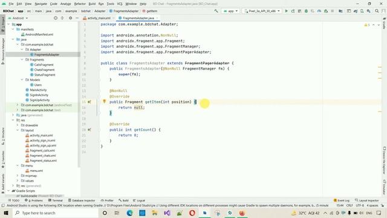The image size is (387, 218).
Task: Open Visual Studio from taskbar
Action: pyautogui.click(x=167, y=213)
